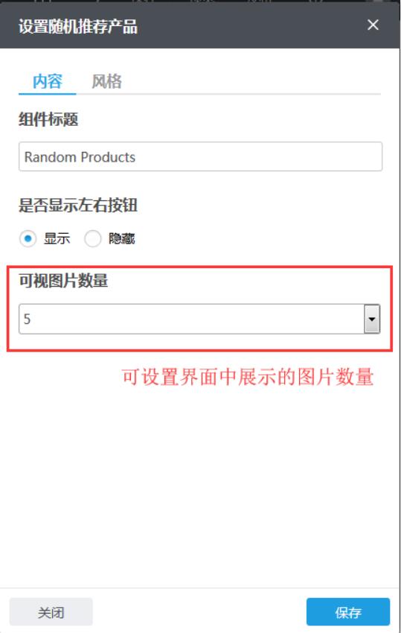Click the dropdown arrow beside value 5
Image resolution: width=401 pixels, height=633 pixels.
click(x=371, y=319)
